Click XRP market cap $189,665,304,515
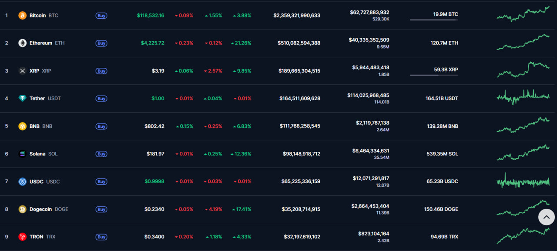 299,70
